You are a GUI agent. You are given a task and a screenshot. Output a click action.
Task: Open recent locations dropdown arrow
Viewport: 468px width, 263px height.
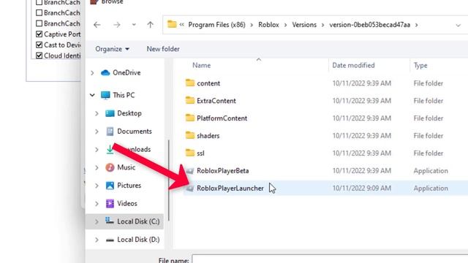coord(134,25)
